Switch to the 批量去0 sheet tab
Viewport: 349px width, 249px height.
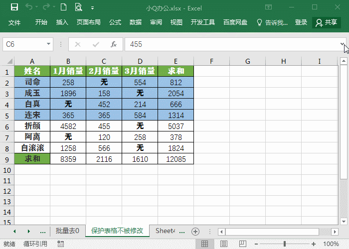pyautogui.click(x=67, y=231)
